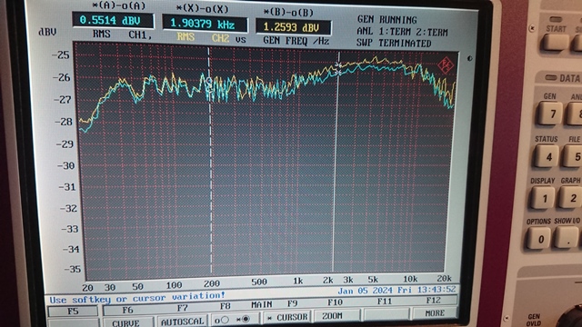Viewport: 582px width, 327px height.
Task: Click the dBV y-axis unit label
Action: 47,33
